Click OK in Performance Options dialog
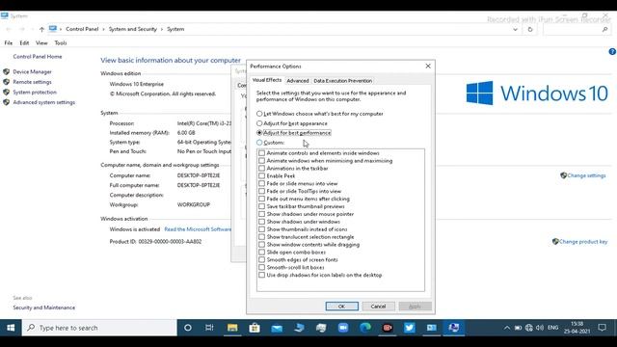Image resolution: width=617 pixels, height=347 pixels. 342,307
